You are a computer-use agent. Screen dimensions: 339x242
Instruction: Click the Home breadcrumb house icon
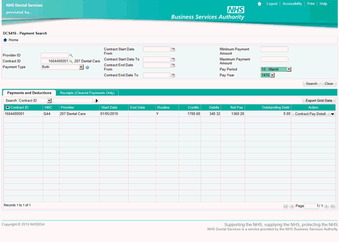5,40
